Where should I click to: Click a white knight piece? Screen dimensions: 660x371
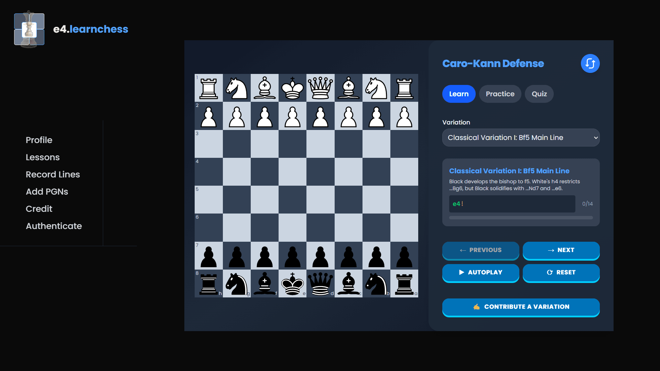pyautogui.click(x=237, y=88)
